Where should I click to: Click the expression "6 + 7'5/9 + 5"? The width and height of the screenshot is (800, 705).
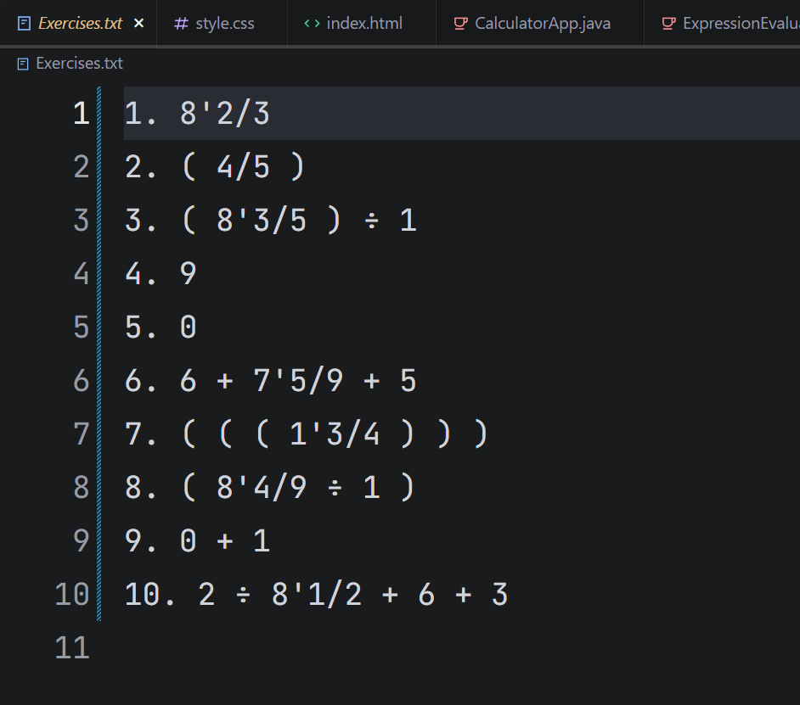(x=298, y=380)
